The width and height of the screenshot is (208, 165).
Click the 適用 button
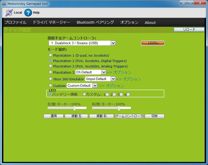click(x=54, y=116)
